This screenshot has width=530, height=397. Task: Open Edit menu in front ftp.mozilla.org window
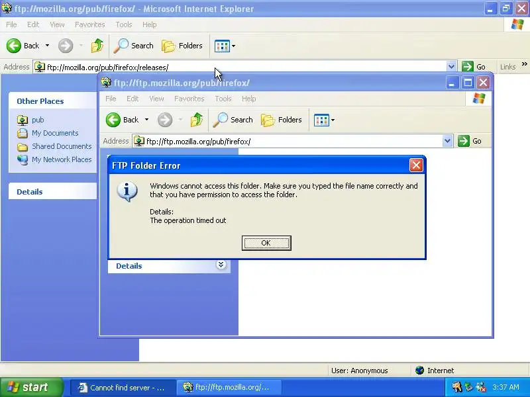(x=132, y=99)
